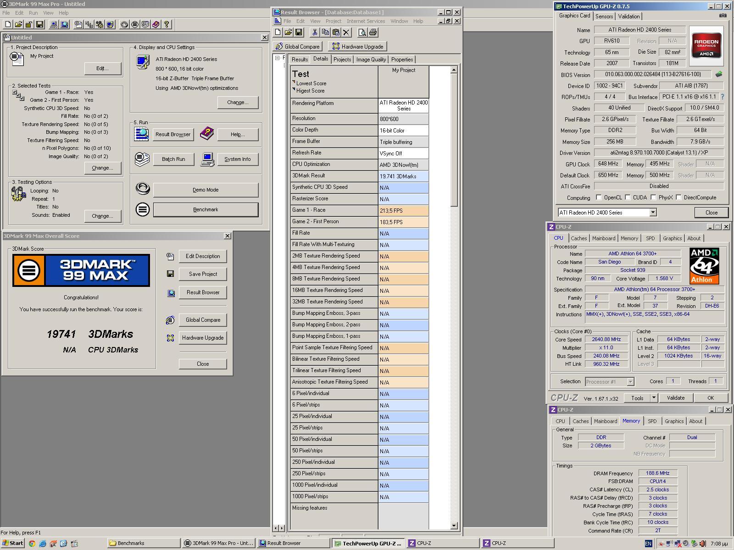Click Validate button in CPU-Z

click(675, 398)
